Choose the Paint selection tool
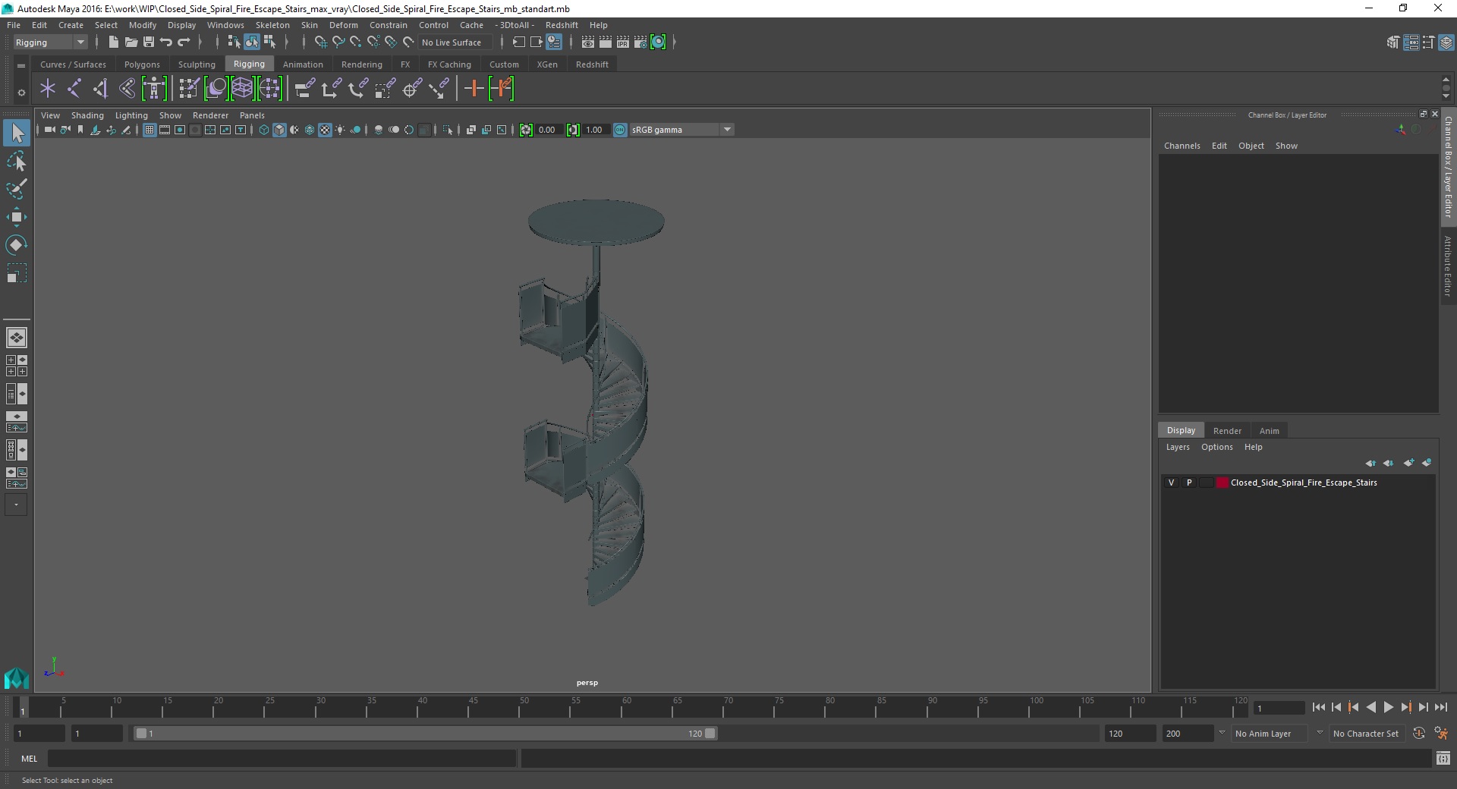1457x789 pixels. point(17,189)
